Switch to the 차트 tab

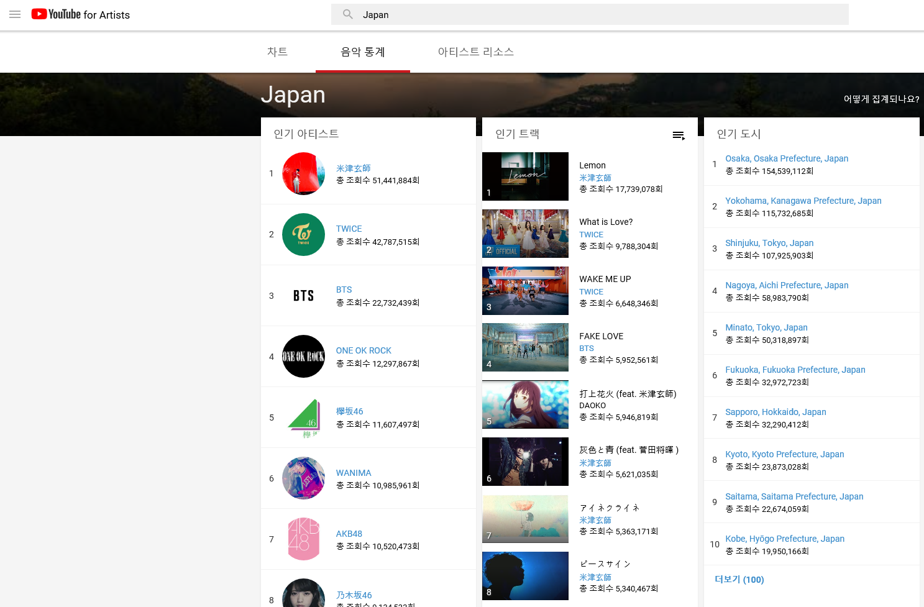pyautogui.click(x=277, y=52)
